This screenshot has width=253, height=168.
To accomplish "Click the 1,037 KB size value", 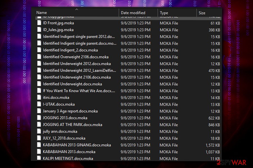I will tap(213, 152).
